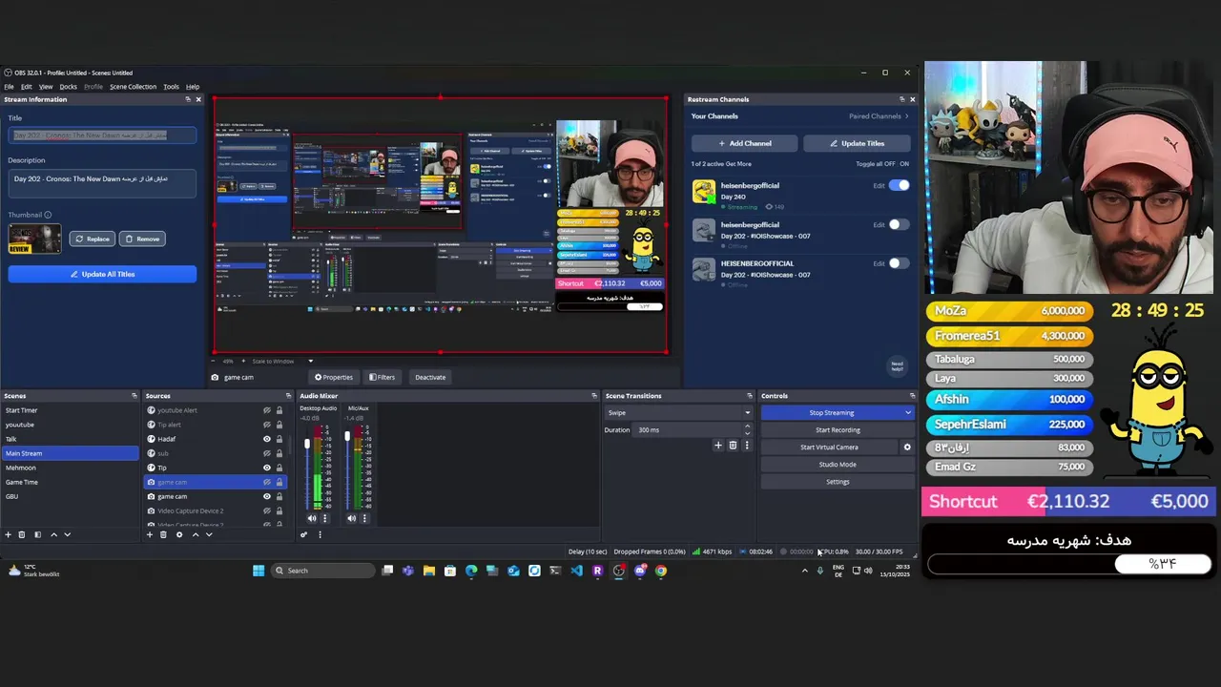Expand Stop Streaming dropdown arrow

pos(907,413)
